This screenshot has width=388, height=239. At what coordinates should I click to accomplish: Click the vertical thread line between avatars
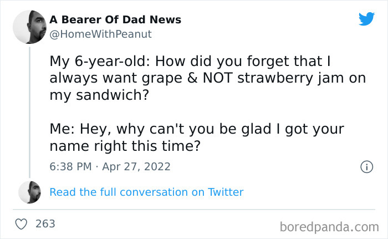coord(29,111)
